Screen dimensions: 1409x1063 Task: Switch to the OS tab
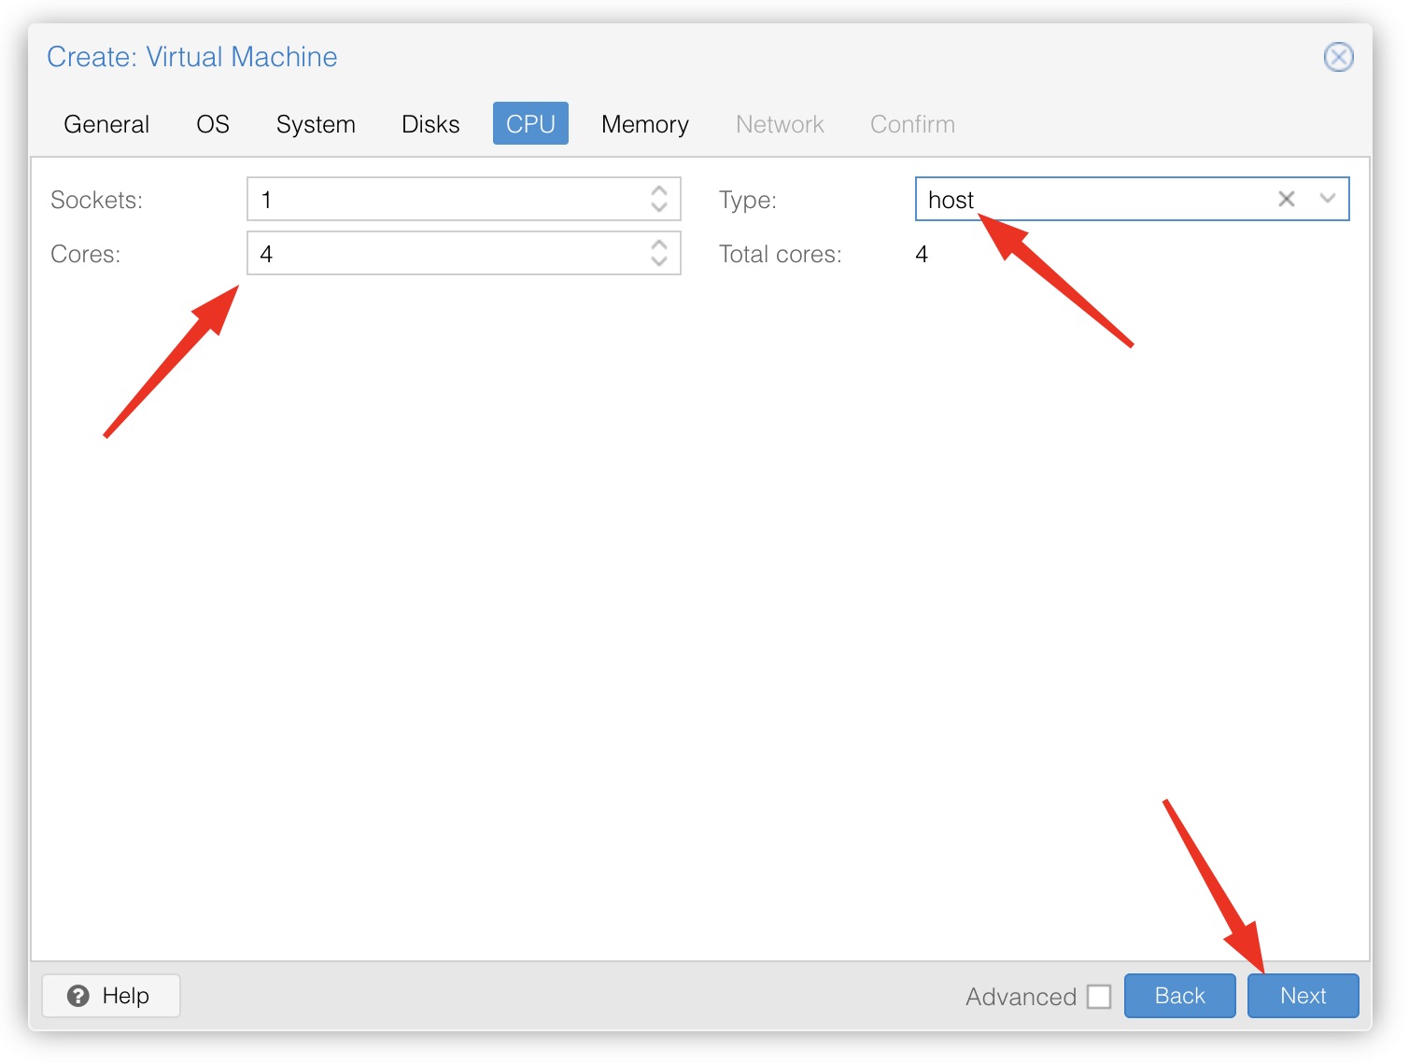pos(213,124)
